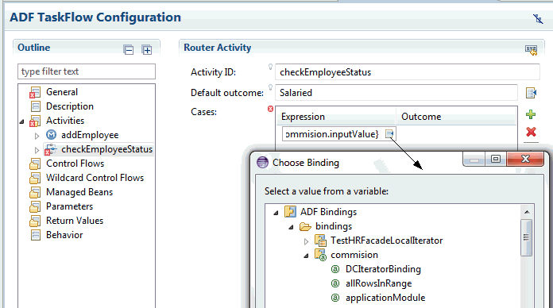The width and height of the screenshot is (553, 308).
Task: Click the DCIteratorBinding attribute icon
Action: [x=335, y=269]
